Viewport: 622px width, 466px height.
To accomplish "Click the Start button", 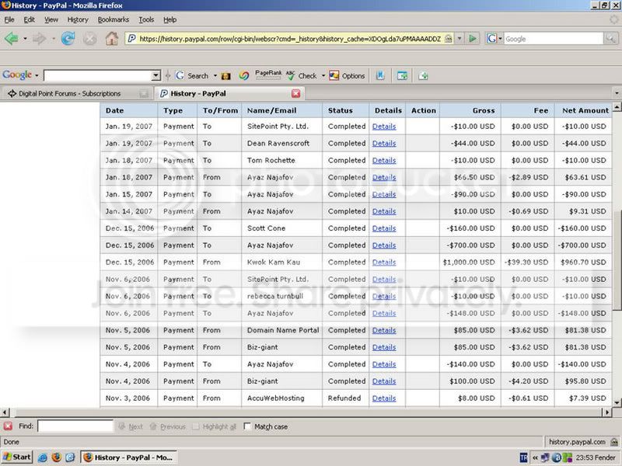I will [x=16, y=457].
